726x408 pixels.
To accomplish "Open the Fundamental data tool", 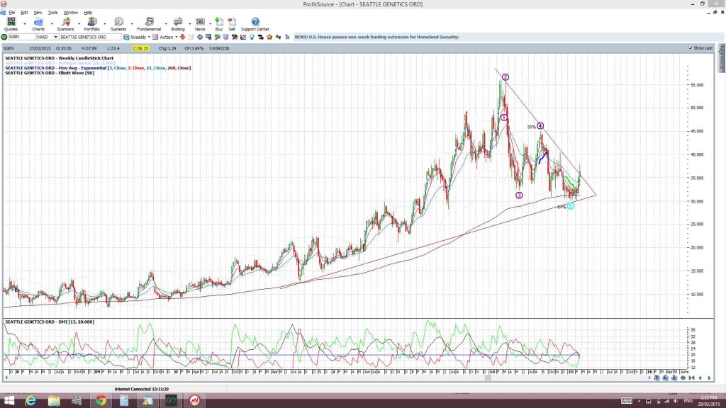I will click(x=149, y=24).
